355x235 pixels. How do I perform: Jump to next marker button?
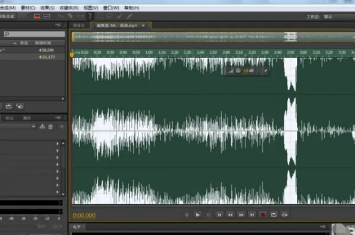[252, 215]
